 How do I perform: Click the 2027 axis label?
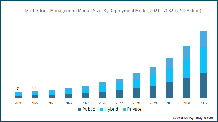click(x=119, y=103)
